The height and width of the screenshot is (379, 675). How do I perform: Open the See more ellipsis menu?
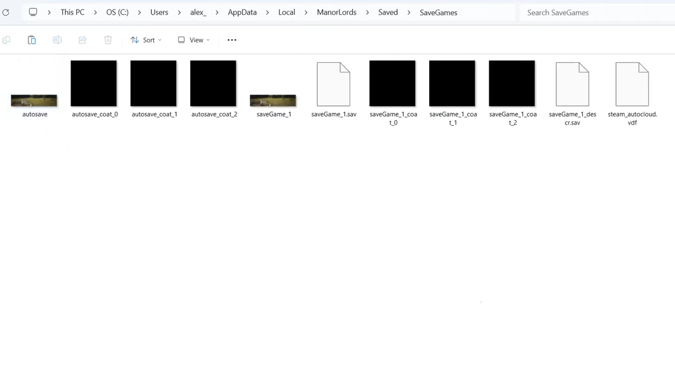click(231, 39)
